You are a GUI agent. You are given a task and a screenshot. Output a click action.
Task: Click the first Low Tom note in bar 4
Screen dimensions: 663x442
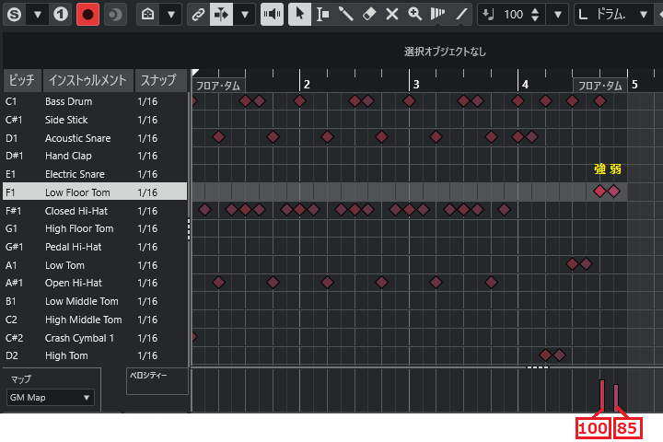coord(572,264)
